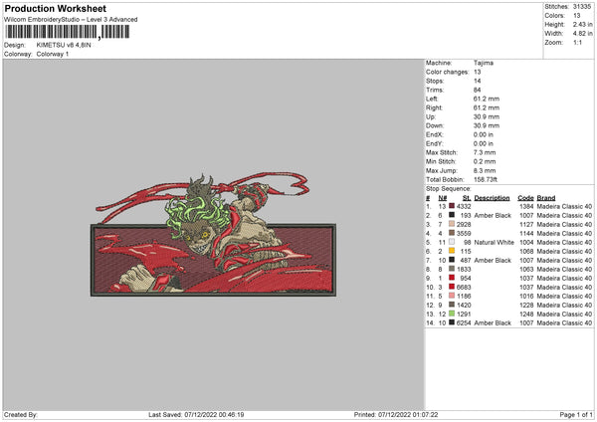The image size is (597, 422).
Task: Click thread code "1068"
Action: [526, 252]
